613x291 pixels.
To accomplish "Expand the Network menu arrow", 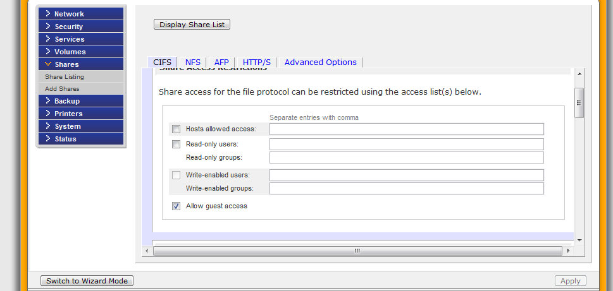I will tap(47, 14).
